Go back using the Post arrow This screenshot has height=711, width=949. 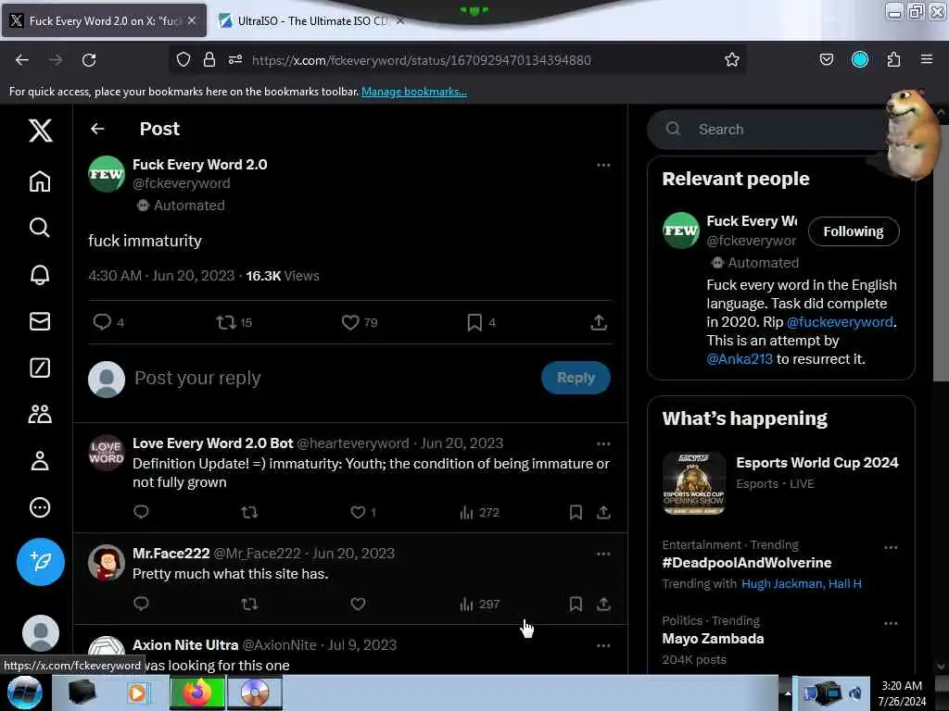click(97, 129)
